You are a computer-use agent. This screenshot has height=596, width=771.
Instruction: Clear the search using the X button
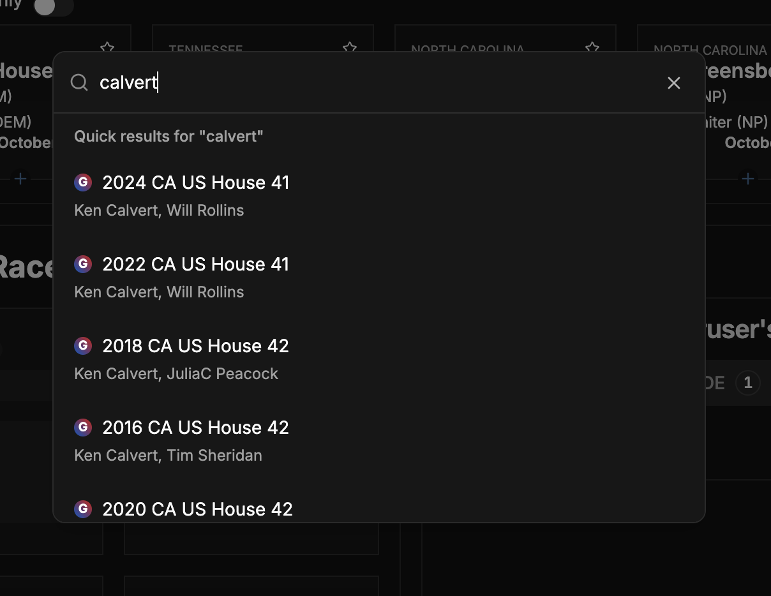674,83
